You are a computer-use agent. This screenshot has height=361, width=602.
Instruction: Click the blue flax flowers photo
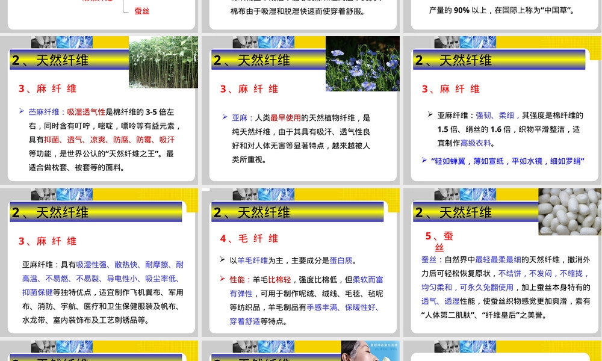(362, 64)
